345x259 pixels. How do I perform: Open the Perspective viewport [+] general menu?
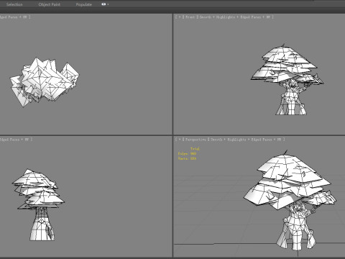(x=180, y=140)
